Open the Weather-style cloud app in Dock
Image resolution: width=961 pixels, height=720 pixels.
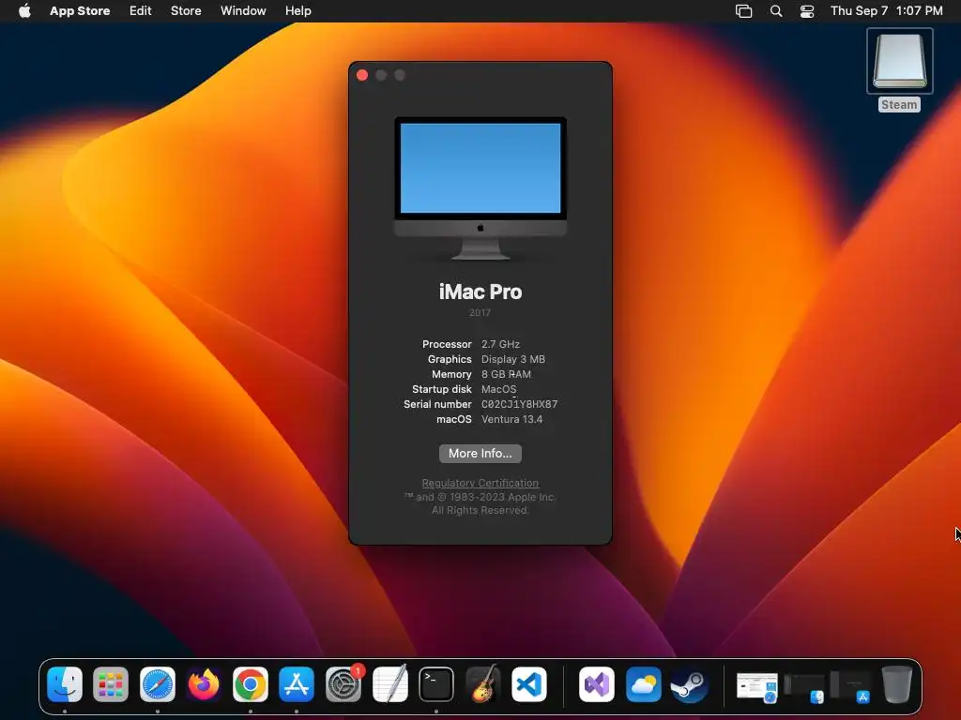point(644,684)
